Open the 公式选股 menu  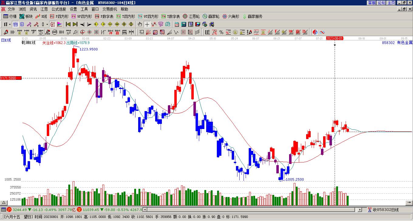(x=59, y=9)
